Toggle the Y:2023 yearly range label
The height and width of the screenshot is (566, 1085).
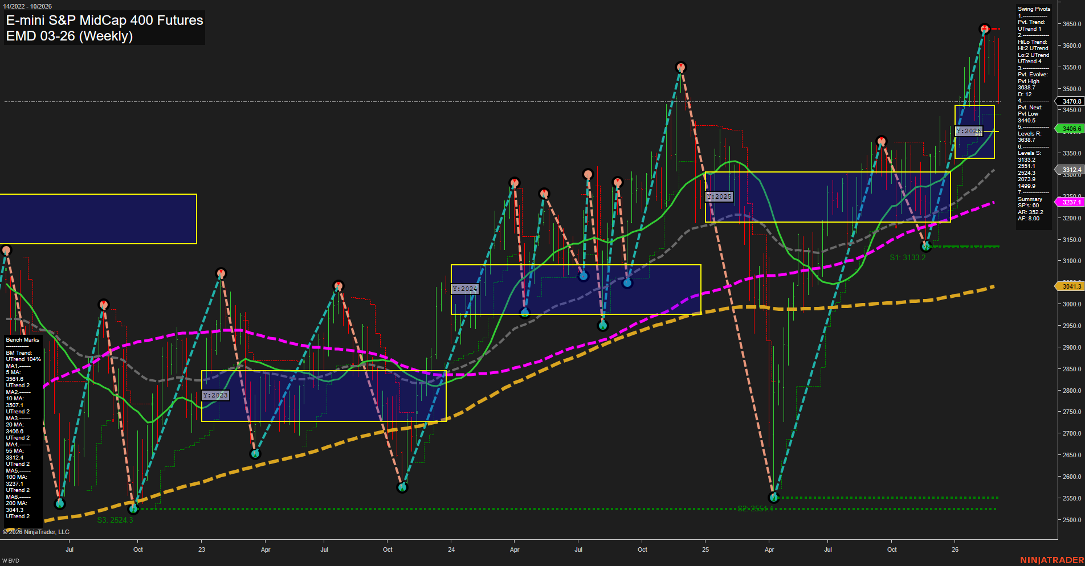pos(215,395)
